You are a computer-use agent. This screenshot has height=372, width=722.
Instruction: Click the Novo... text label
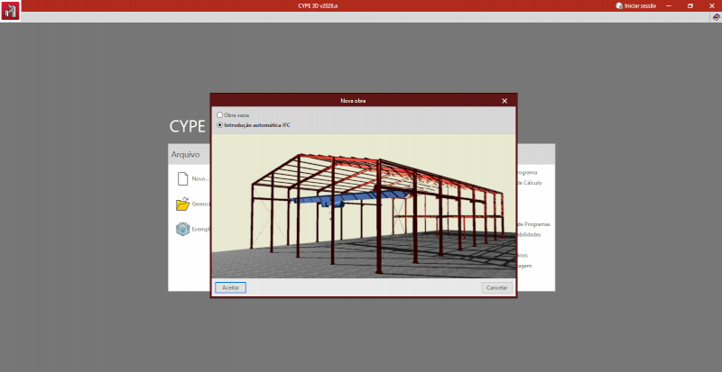click(x=200, y=178)
